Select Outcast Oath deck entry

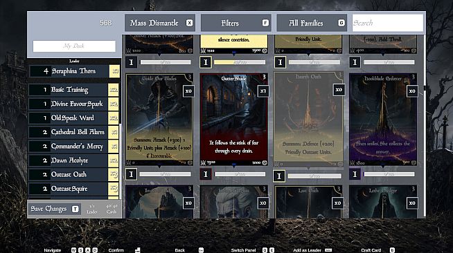tap(73, 175)
